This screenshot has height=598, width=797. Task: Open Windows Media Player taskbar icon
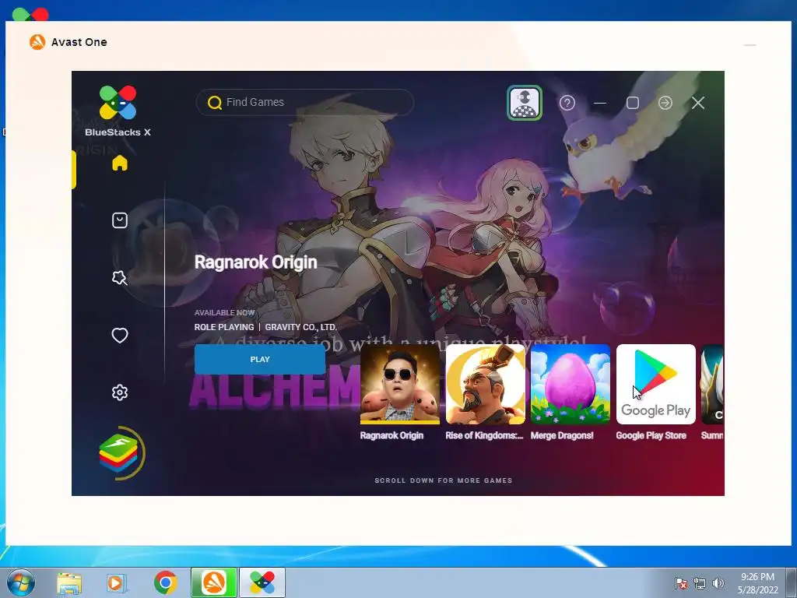117,583
